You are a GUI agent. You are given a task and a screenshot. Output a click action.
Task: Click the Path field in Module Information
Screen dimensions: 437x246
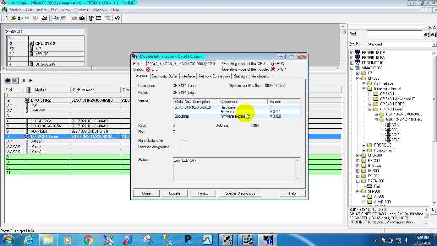(x=181, y=64)
